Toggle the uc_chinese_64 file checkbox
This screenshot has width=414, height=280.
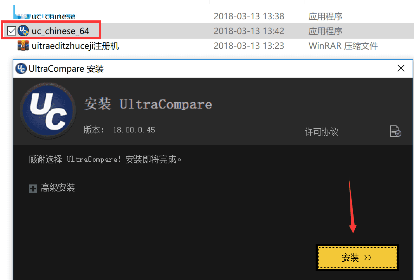(x=11, y=31)
